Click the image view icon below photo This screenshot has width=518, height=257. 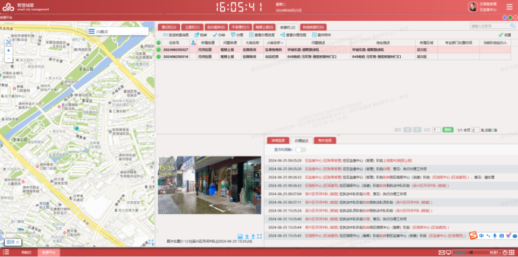(x=240, y=237)
